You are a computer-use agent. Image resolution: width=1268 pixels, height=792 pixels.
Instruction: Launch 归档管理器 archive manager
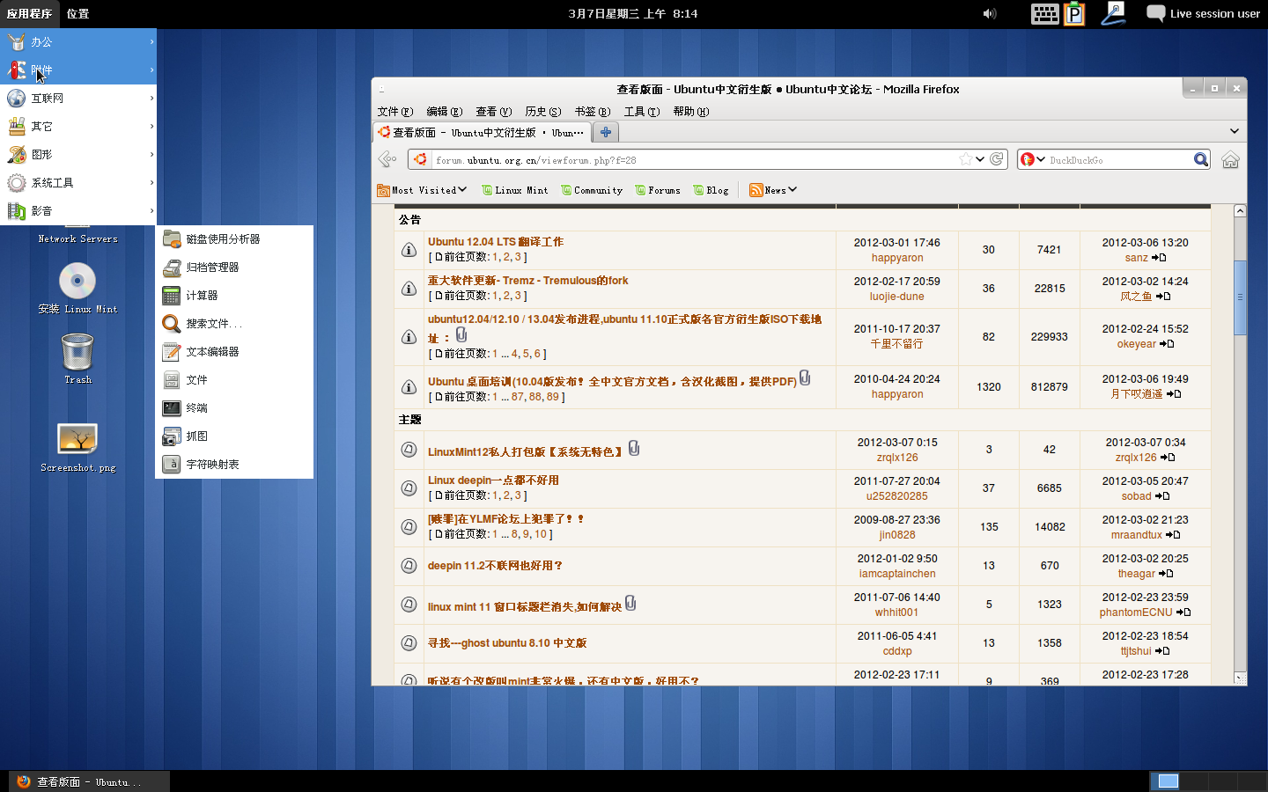(x=234, y=268)
